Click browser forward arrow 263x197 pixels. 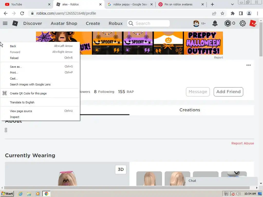tap(14, 13)
